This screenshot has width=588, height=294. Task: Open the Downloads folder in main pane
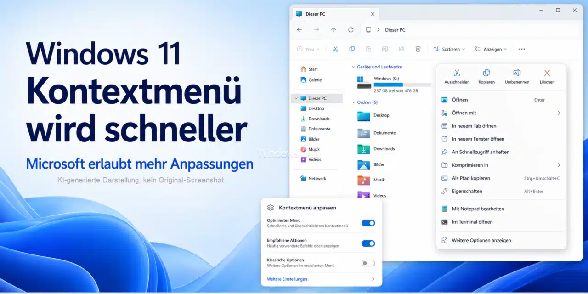coord(376,149)
